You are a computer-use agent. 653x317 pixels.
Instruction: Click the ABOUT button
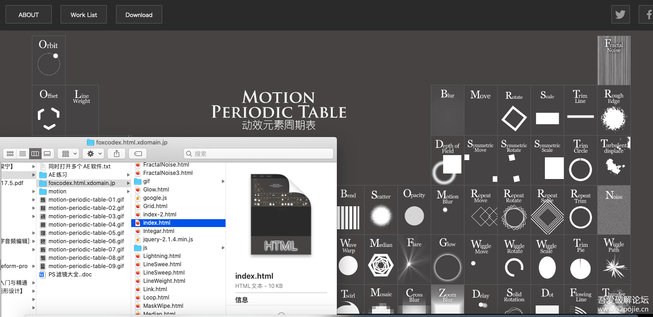coord(29,14)
